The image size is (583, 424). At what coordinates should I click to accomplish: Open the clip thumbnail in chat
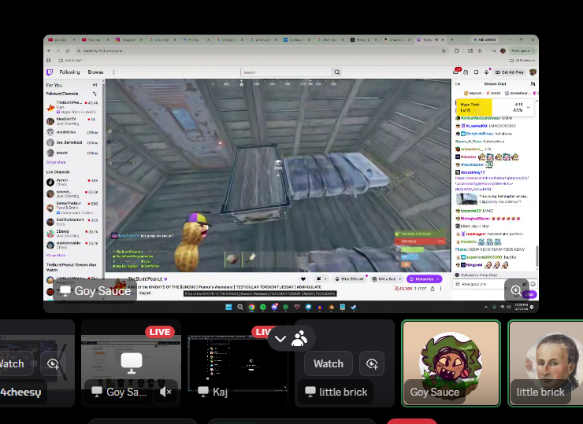click(x=466, y=199)
